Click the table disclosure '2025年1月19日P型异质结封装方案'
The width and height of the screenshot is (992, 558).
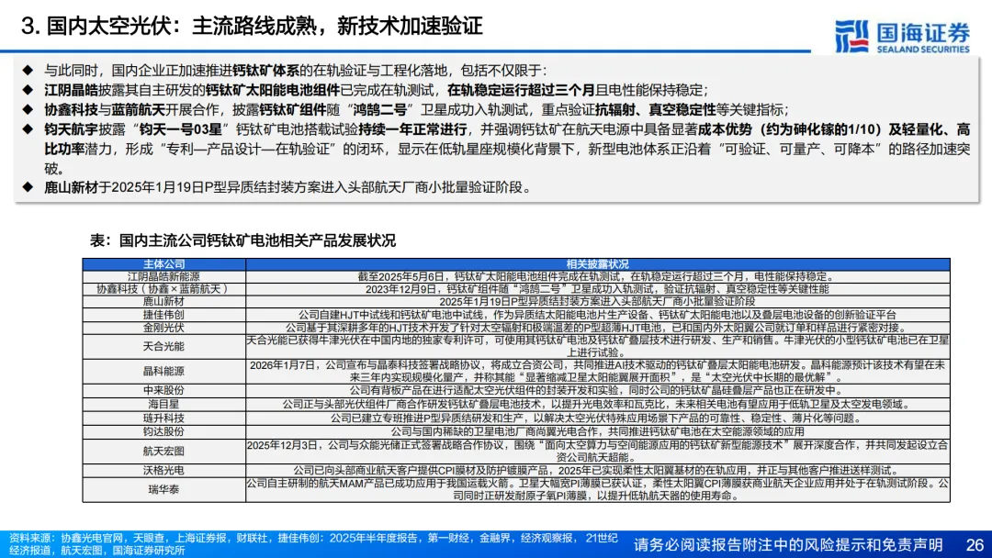tap(597, 301)
